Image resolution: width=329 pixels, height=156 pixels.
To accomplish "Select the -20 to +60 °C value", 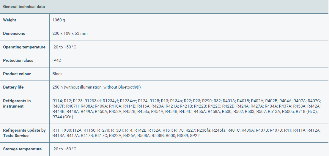I will pyautogui.click(x=64, y=149).
